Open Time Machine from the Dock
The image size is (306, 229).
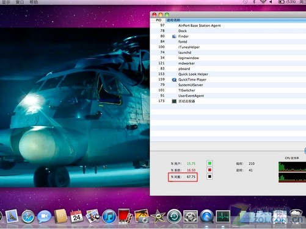(x=174, y=217)
